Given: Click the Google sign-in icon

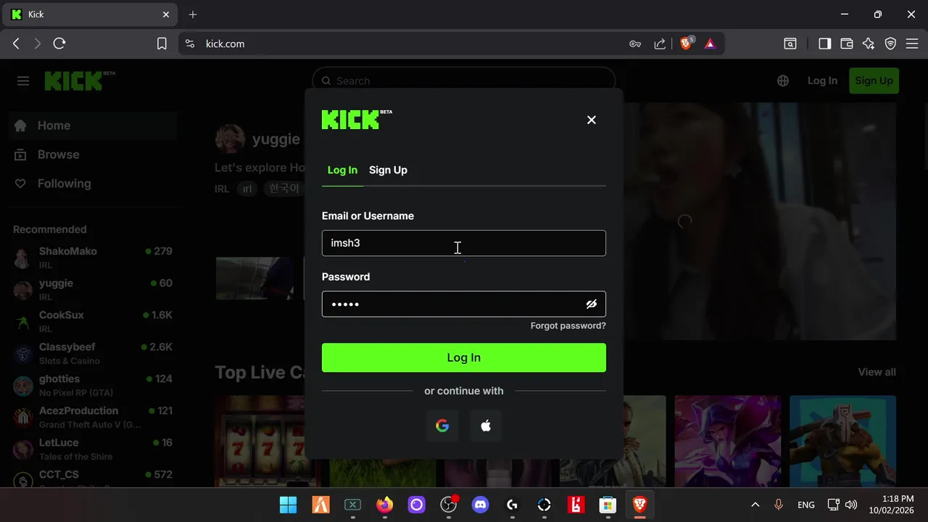Looking at the screenshot, I should pyautogui.click(x=442, y=426).
